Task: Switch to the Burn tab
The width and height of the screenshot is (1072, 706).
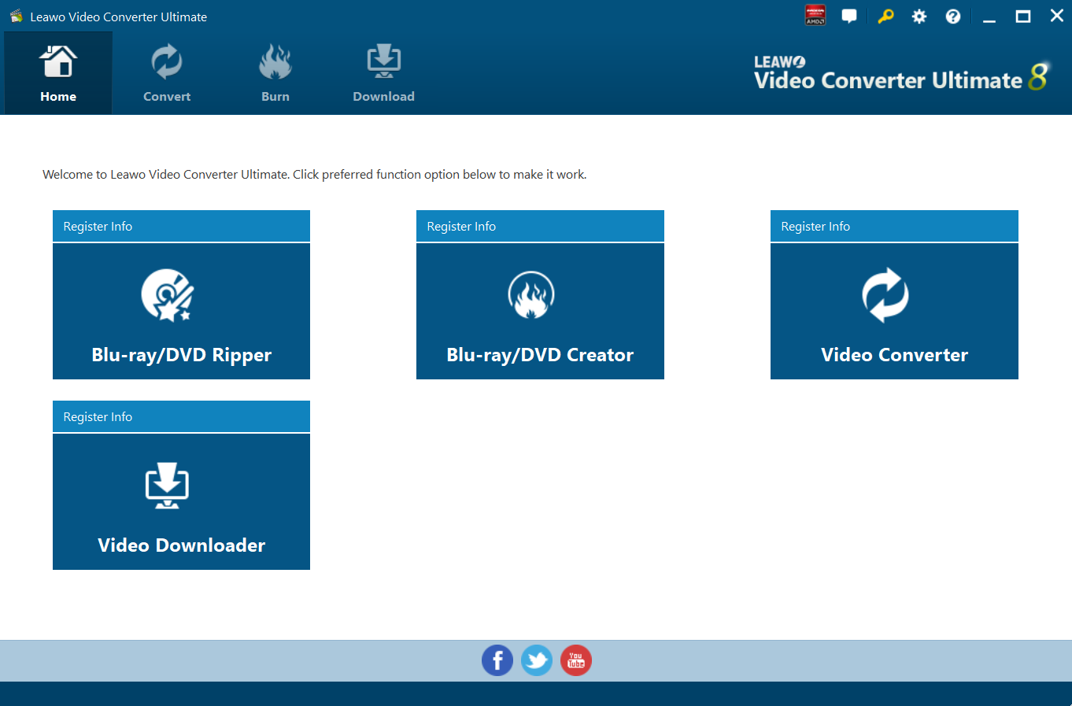Action: [275, 73]
